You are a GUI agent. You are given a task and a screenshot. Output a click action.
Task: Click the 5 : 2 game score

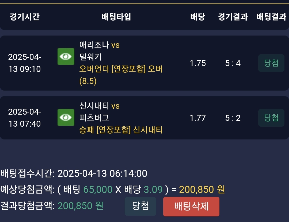[233, 118]
